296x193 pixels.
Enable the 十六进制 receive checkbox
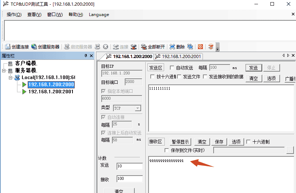point(248,142)
